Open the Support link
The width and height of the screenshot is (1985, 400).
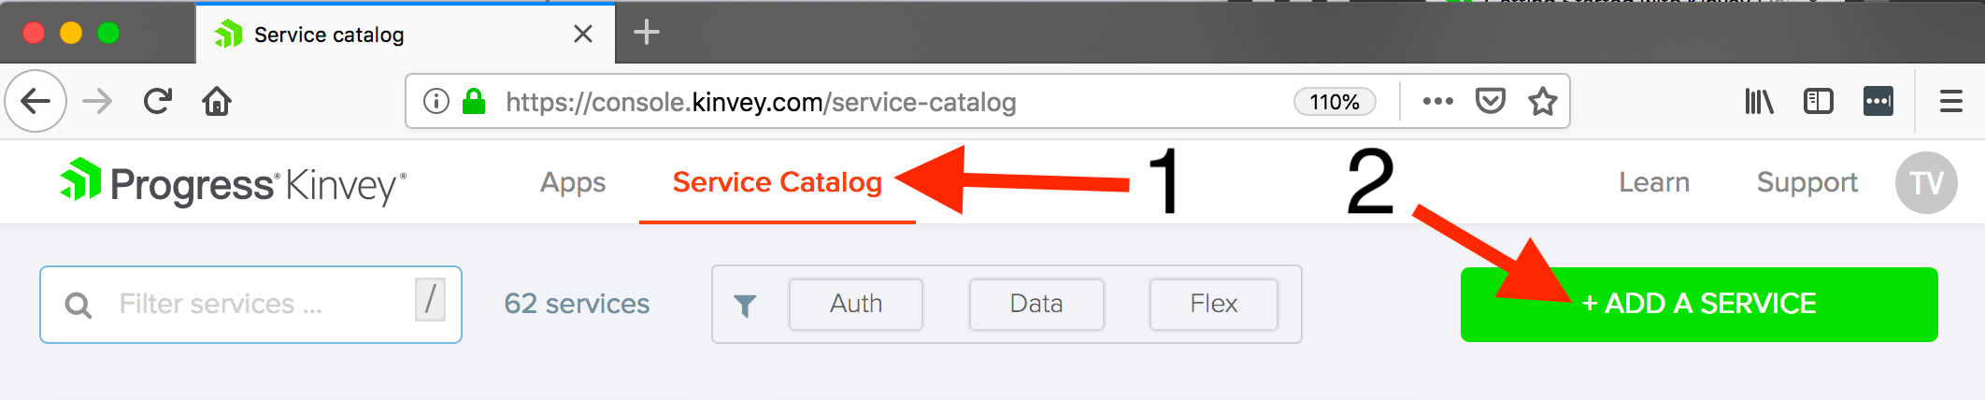(1806, 182)
